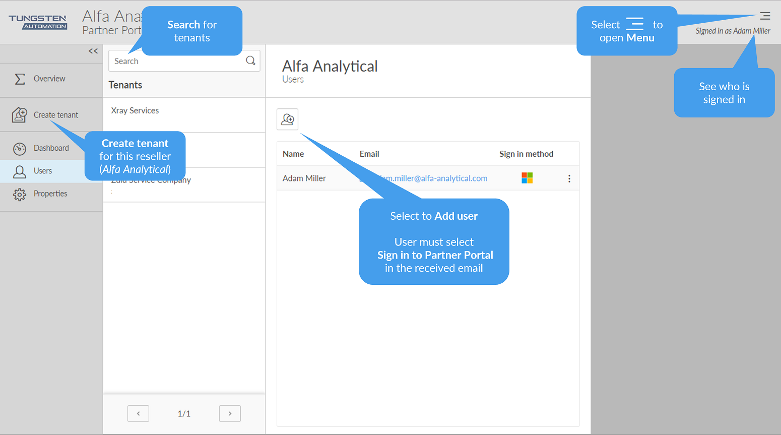Click the Dashboard gauge icon
Viewport: 781px width, 435px height.
(x=20, y=148)
